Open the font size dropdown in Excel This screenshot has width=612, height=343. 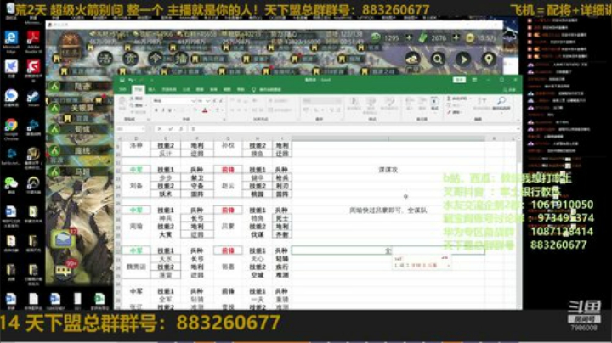coord(208,101)
